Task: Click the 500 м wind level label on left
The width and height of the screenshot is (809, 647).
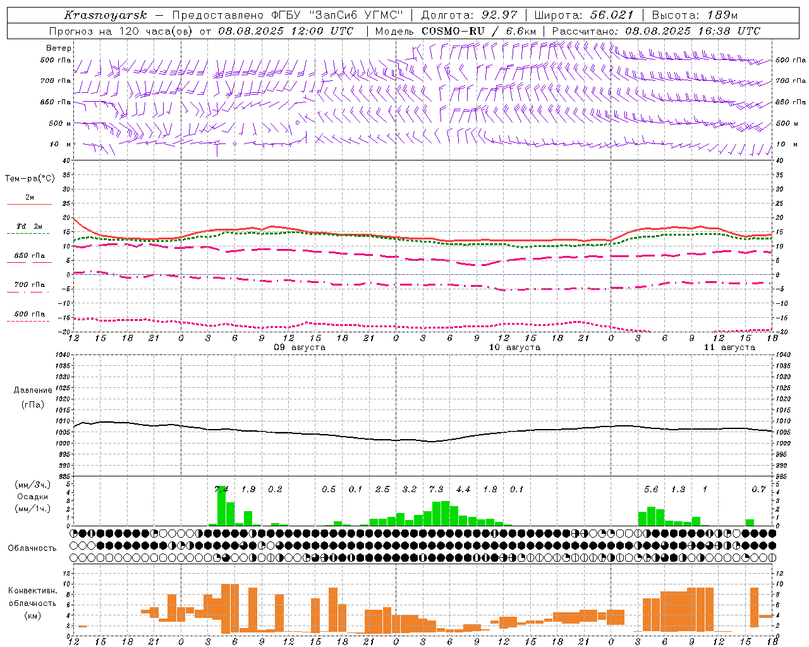Action: (x=60, y=123)
